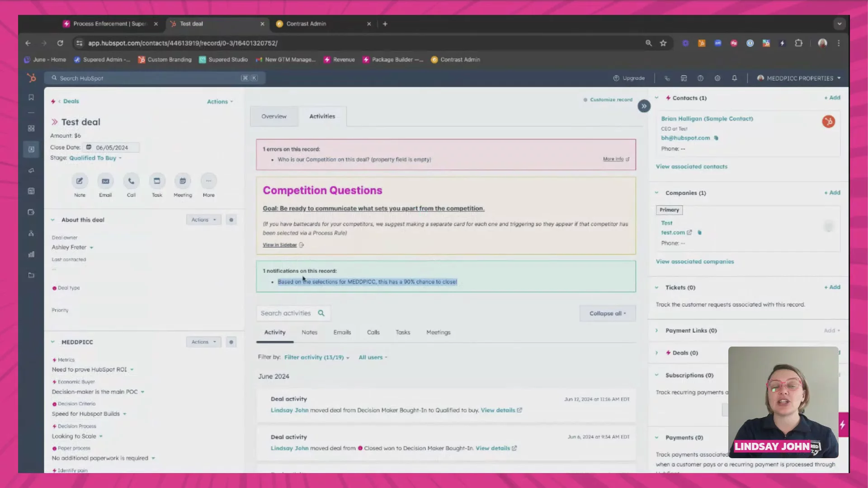
Task: Click the Search HubSpot field
Action: (x=155, y=78)
